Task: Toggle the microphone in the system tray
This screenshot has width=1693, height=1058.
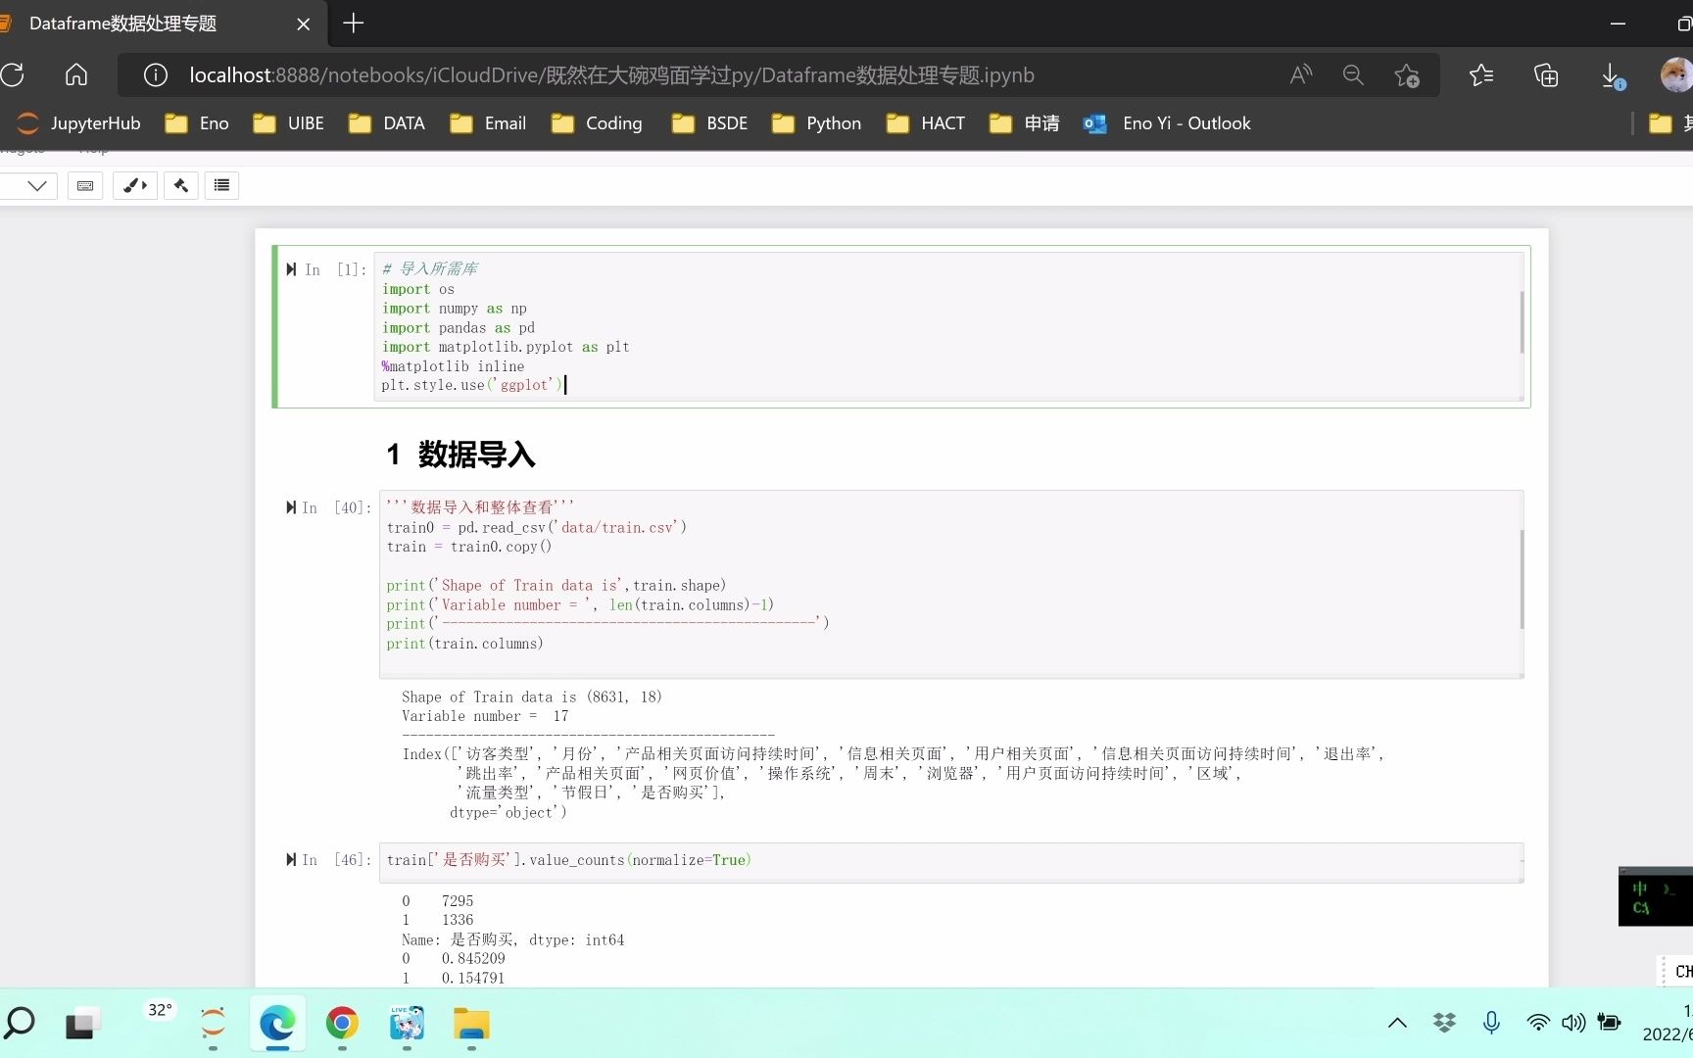Action: click(x=1491, y=1023)
